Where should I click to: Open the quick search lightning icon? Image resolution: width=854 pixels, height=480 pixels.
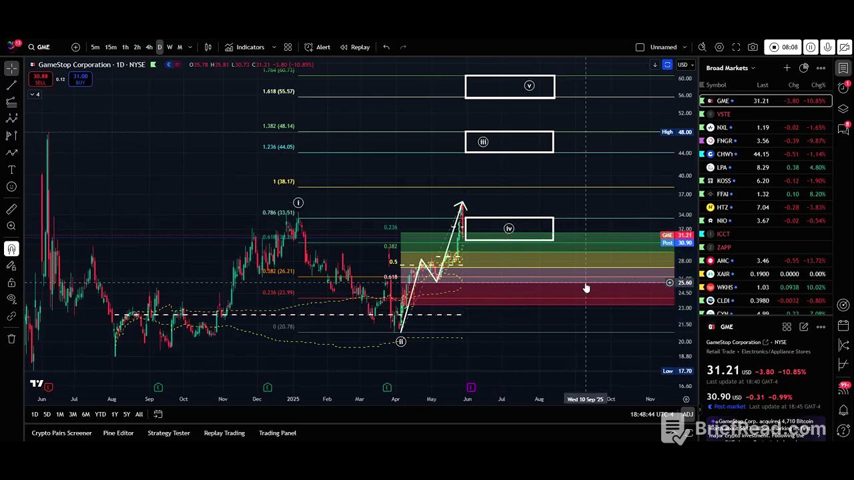click(702, 47)
